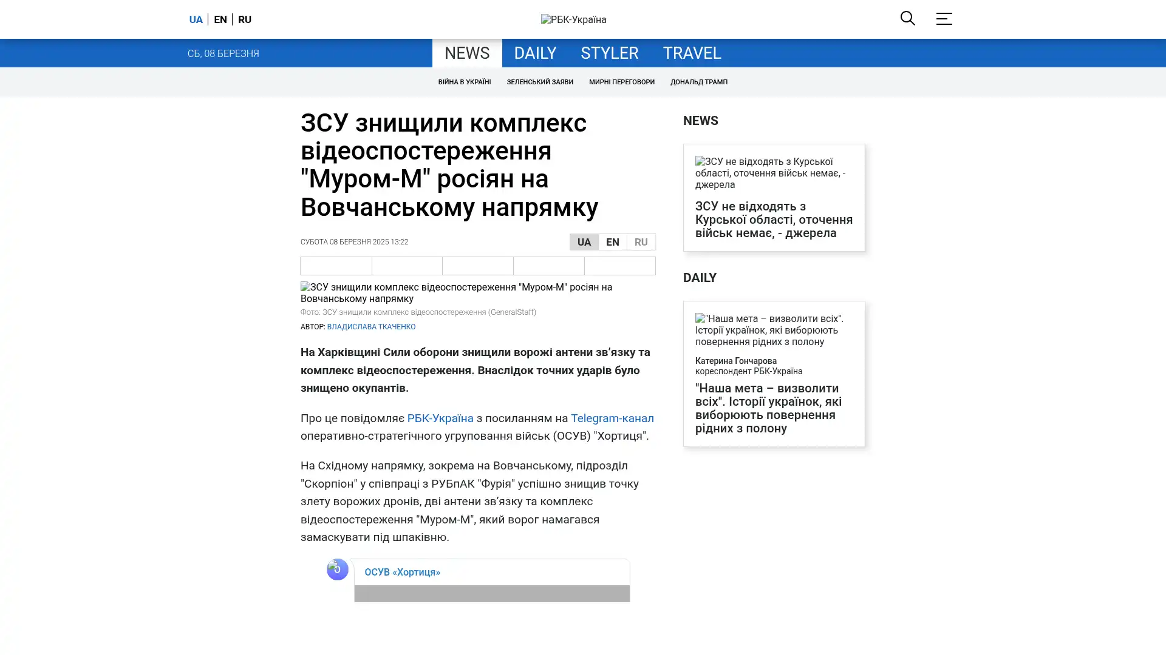Screen dimensions: 1166x655
Task: Open the hamburger menu in the header
Action: tap(944, 19)
